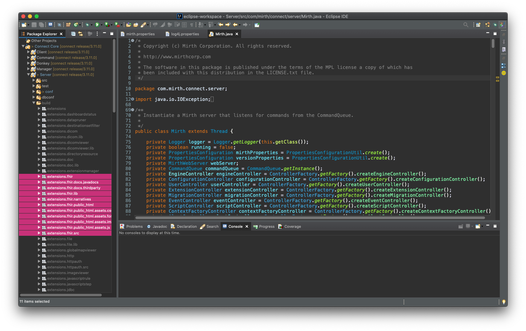526x331 pixels.
Task: Switch to the Coverage tab
Action: tap(289, 226)
